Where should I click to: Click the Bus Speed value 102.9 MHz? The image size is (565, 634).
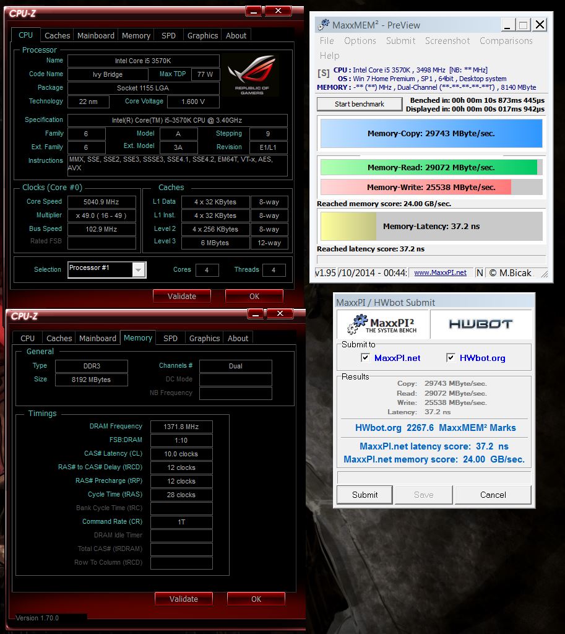tap(101, 229)
